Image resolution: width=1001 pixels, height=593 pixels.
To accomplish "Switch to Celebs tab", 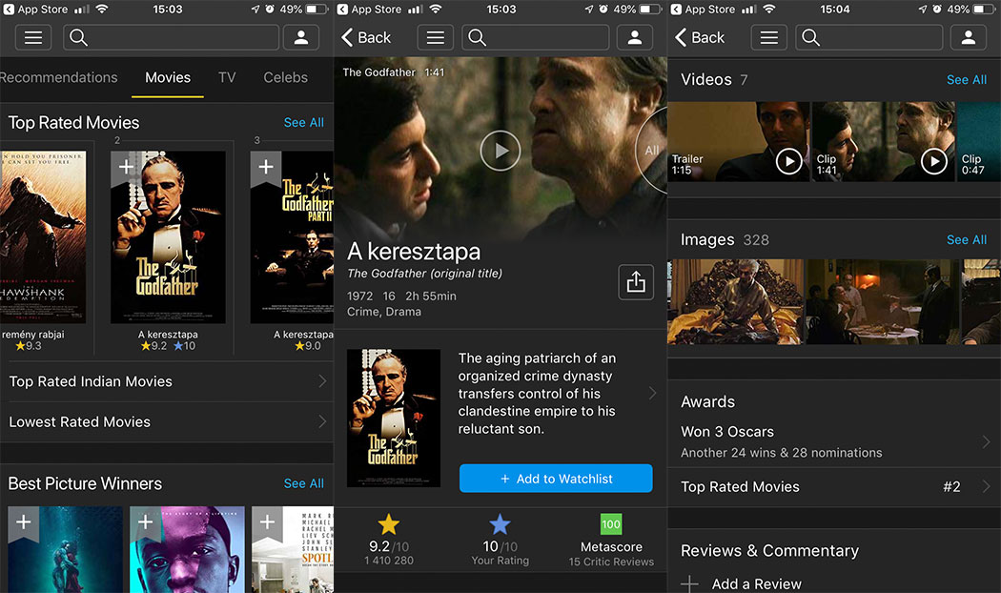I will click(285, 77).
